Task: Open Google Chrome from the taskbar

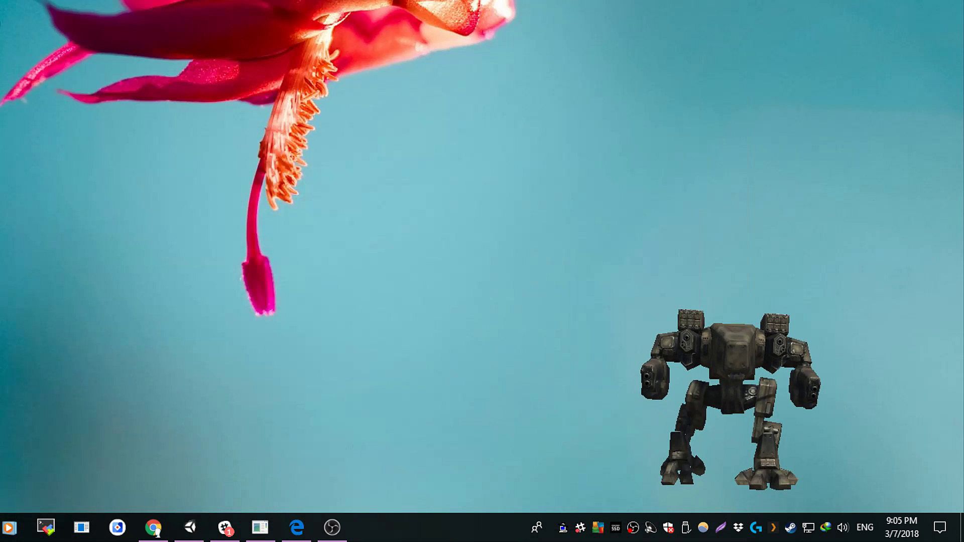Action: click(153, 527)
